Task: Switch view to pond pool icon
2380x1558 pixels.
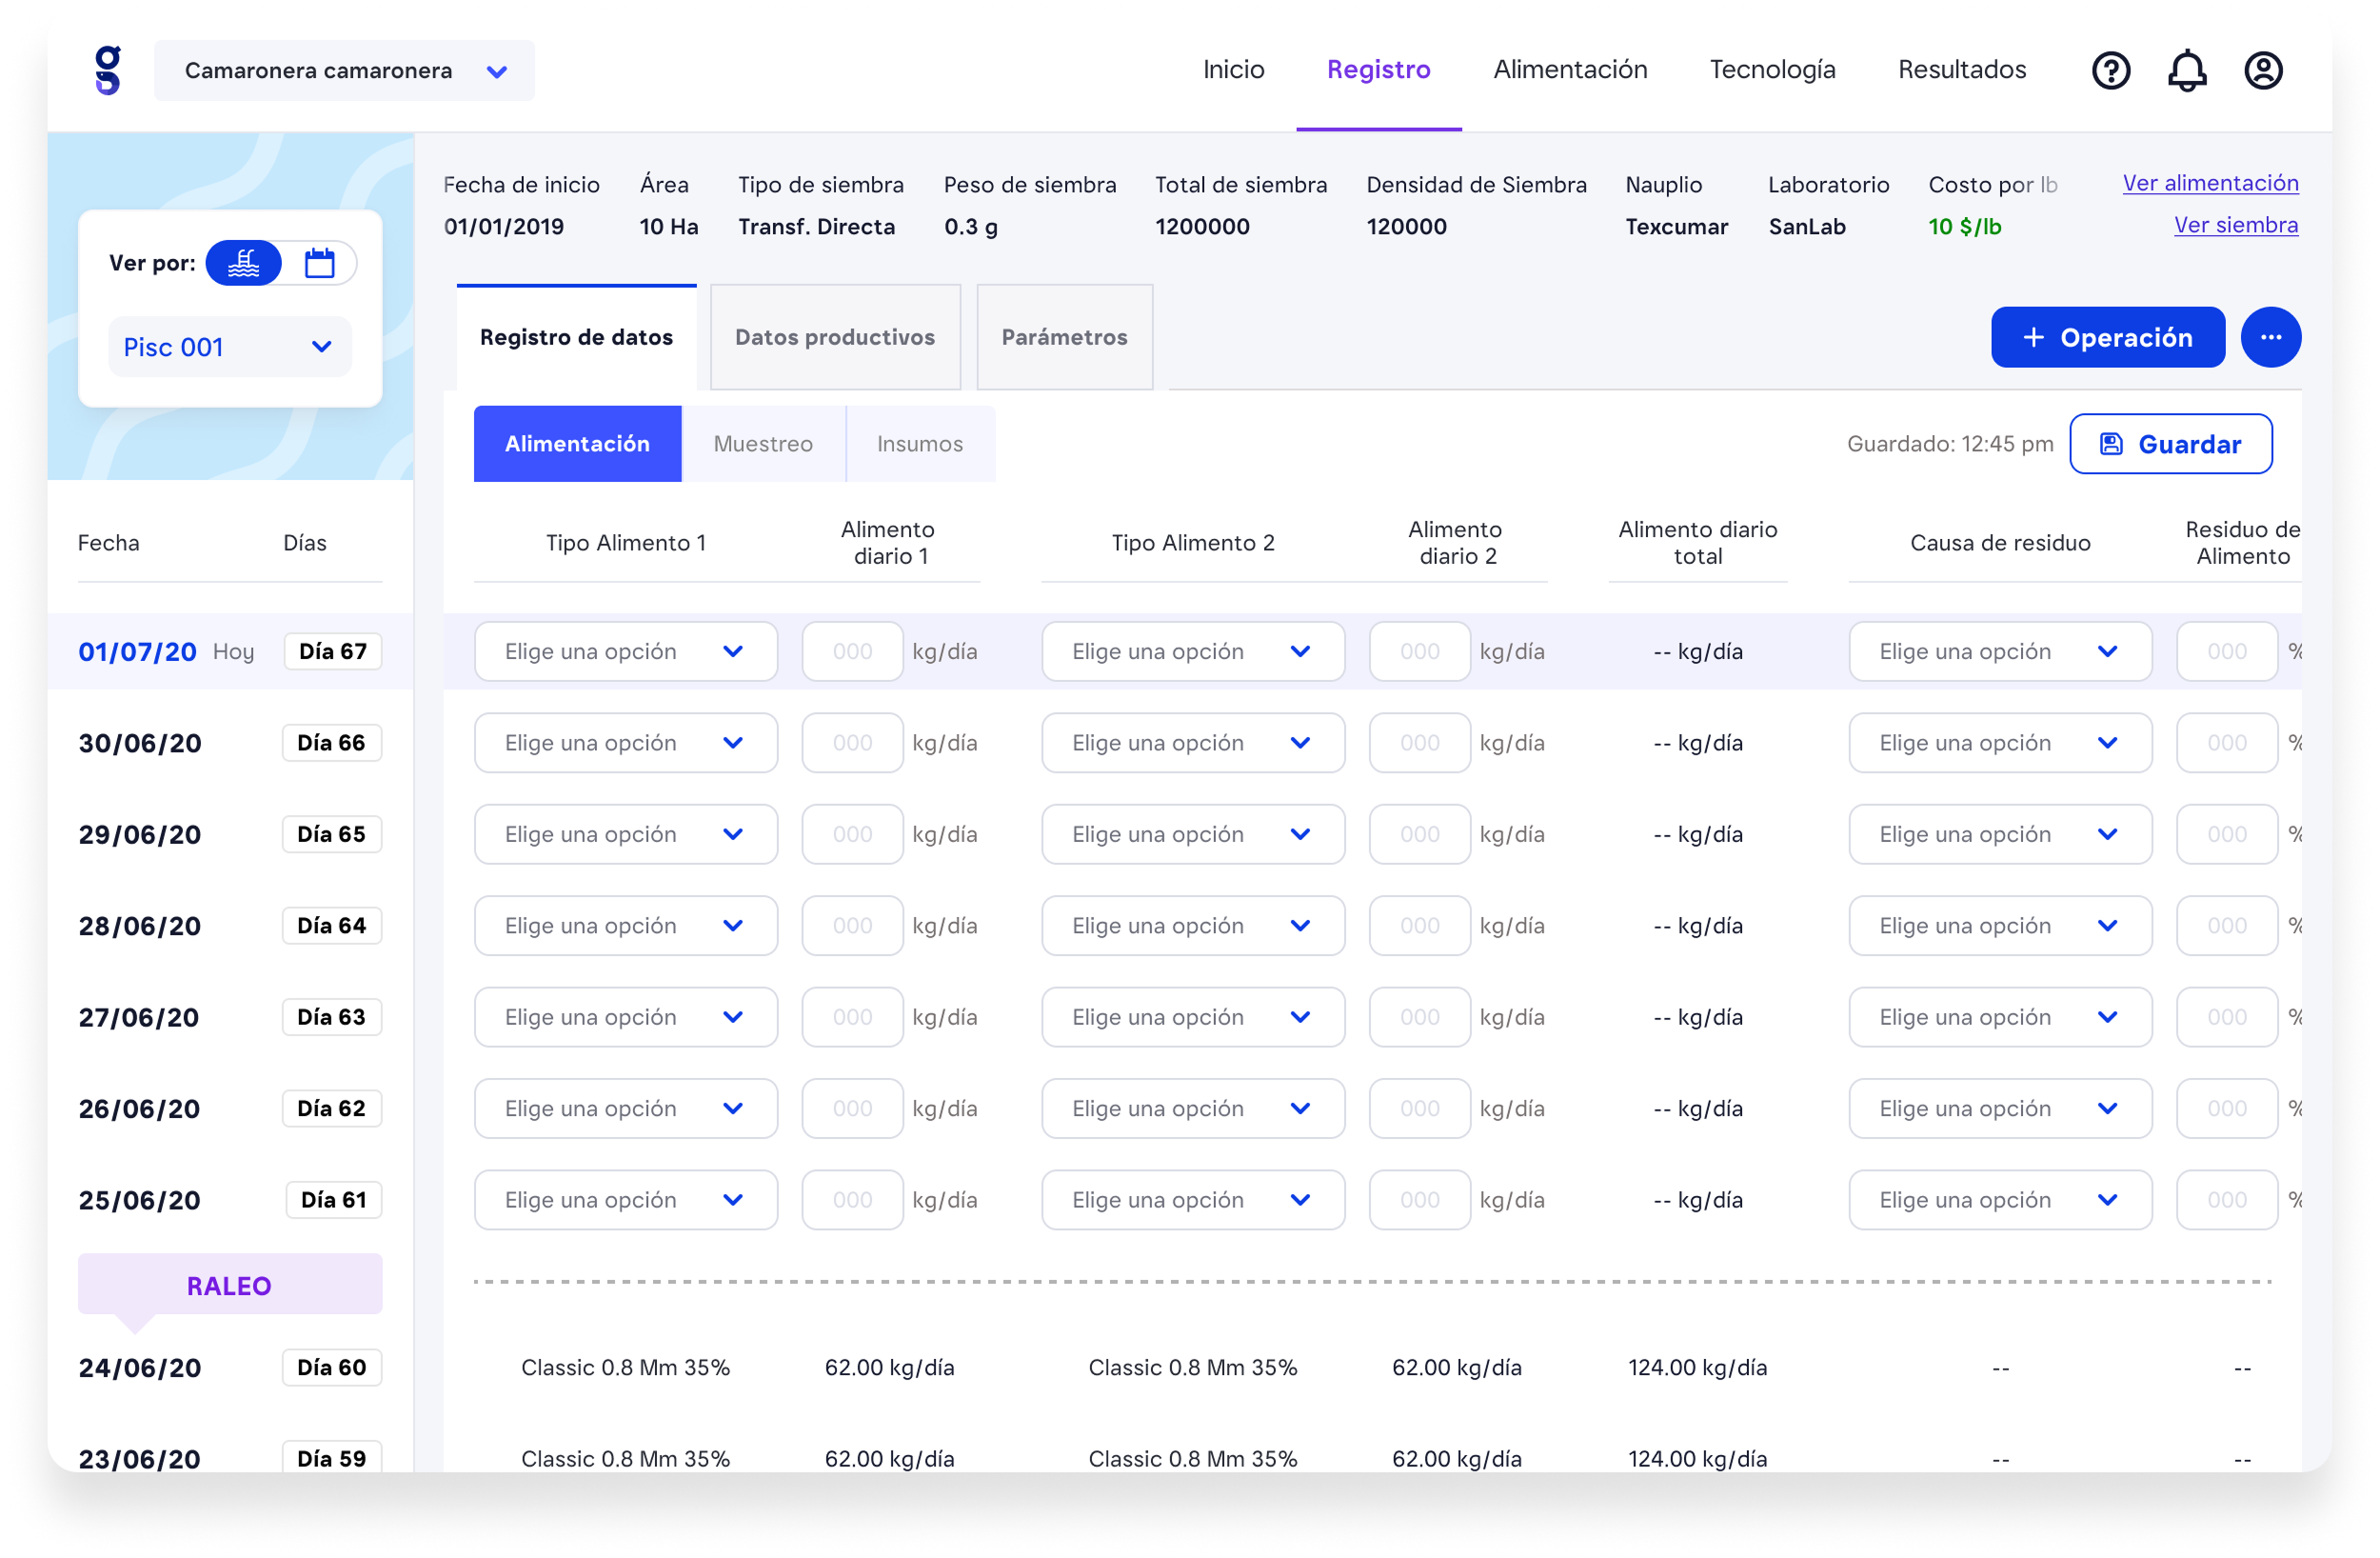Action: pos(244,263)
